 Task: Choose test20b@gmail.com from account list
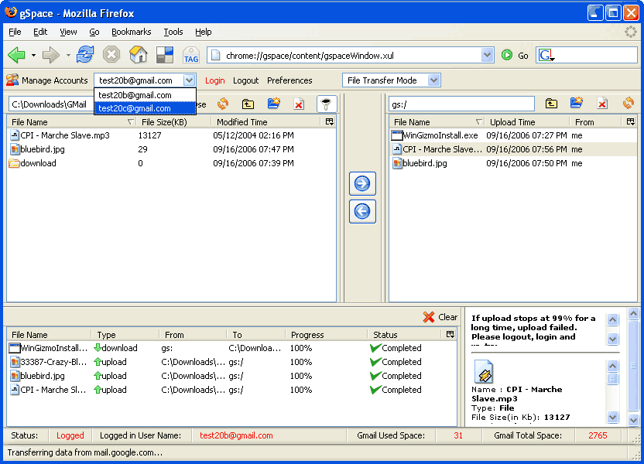(145, 95)
